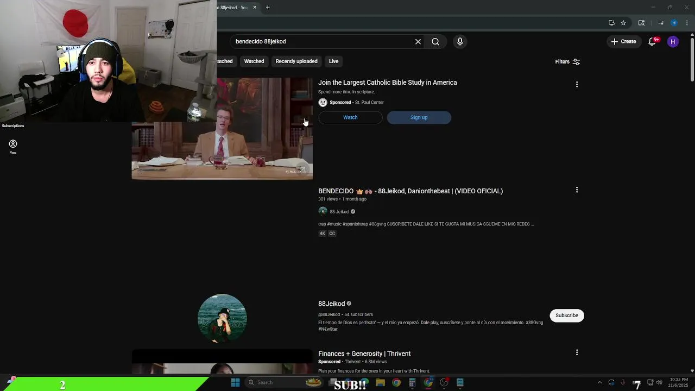Click the Sign up button
The image size is (695, 391).
pos(419,117)
